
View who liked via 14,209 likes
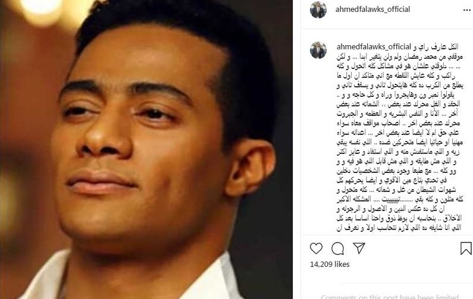(x=330, y=265)
